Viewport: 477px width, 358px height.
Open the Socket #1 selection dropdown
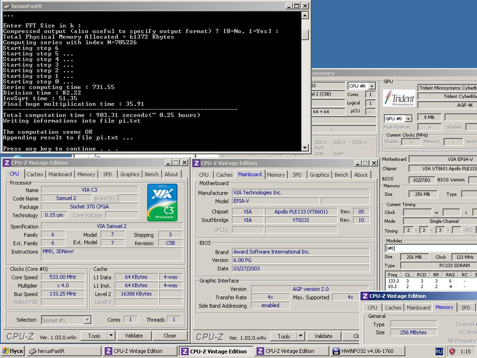[66, 320]
